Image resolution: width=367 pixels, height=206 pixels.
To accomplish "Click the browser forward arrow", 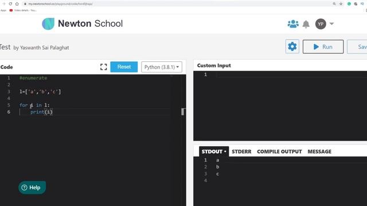I will (4, 4).
